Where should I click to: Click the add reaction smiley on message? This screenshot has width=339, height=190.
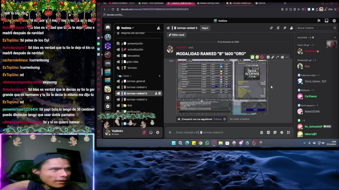(x=268, y=57)
